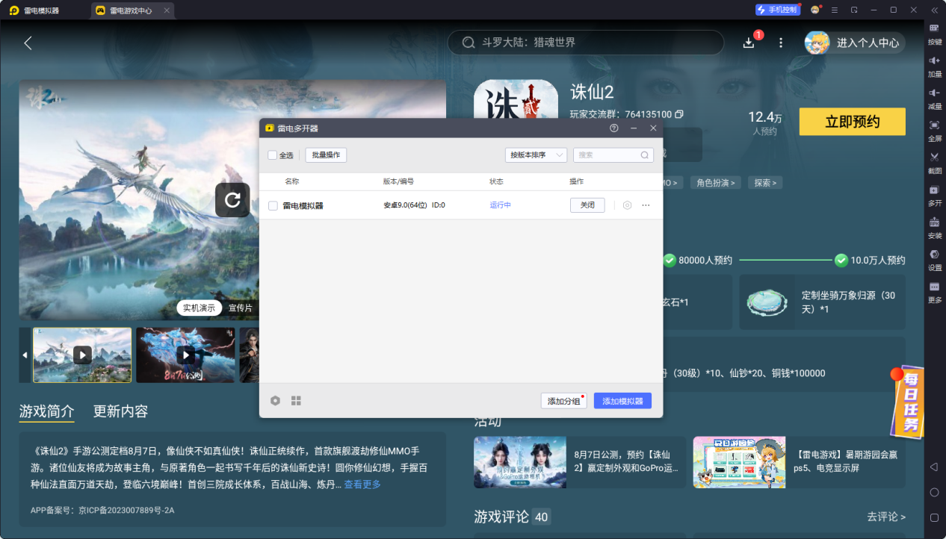Click the 运行中 status text
Viewport: 946px width, 539px height.
(x=501, y=205)
